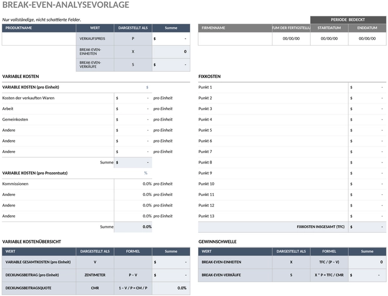The height and width of the screenshot is (296, 388).
Task: Select the BREAK-EVEN-VERKÄUFE label in top table
Action: coord(95,65)
